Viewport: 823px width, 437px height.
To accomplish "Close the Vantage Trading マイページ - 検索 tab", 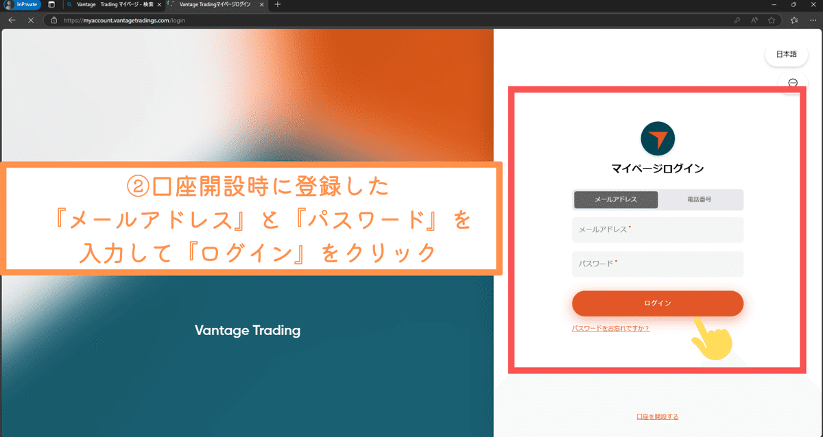I will pos(158,5).
